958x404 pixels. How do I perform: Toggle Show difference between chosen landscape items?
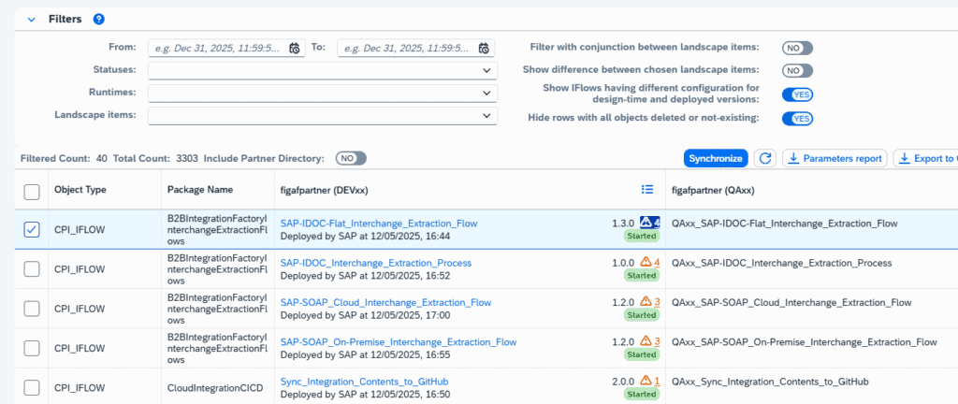797,71
